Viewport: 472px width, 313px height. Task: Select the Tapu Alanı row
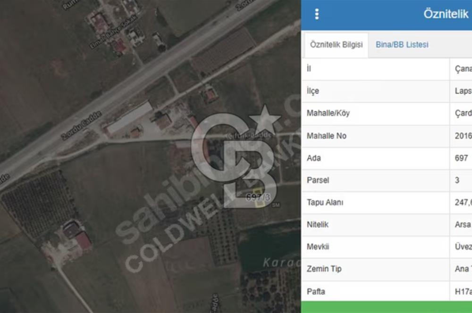(x=378, y=203)
